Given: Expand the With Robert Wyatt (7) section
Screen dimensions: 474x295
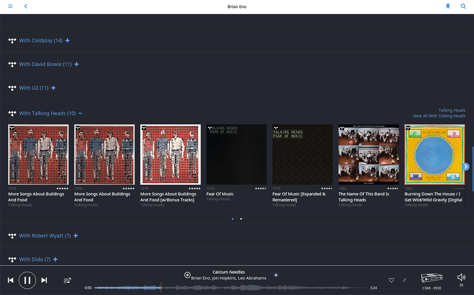Looking at the screenshot, I should 76,236.
